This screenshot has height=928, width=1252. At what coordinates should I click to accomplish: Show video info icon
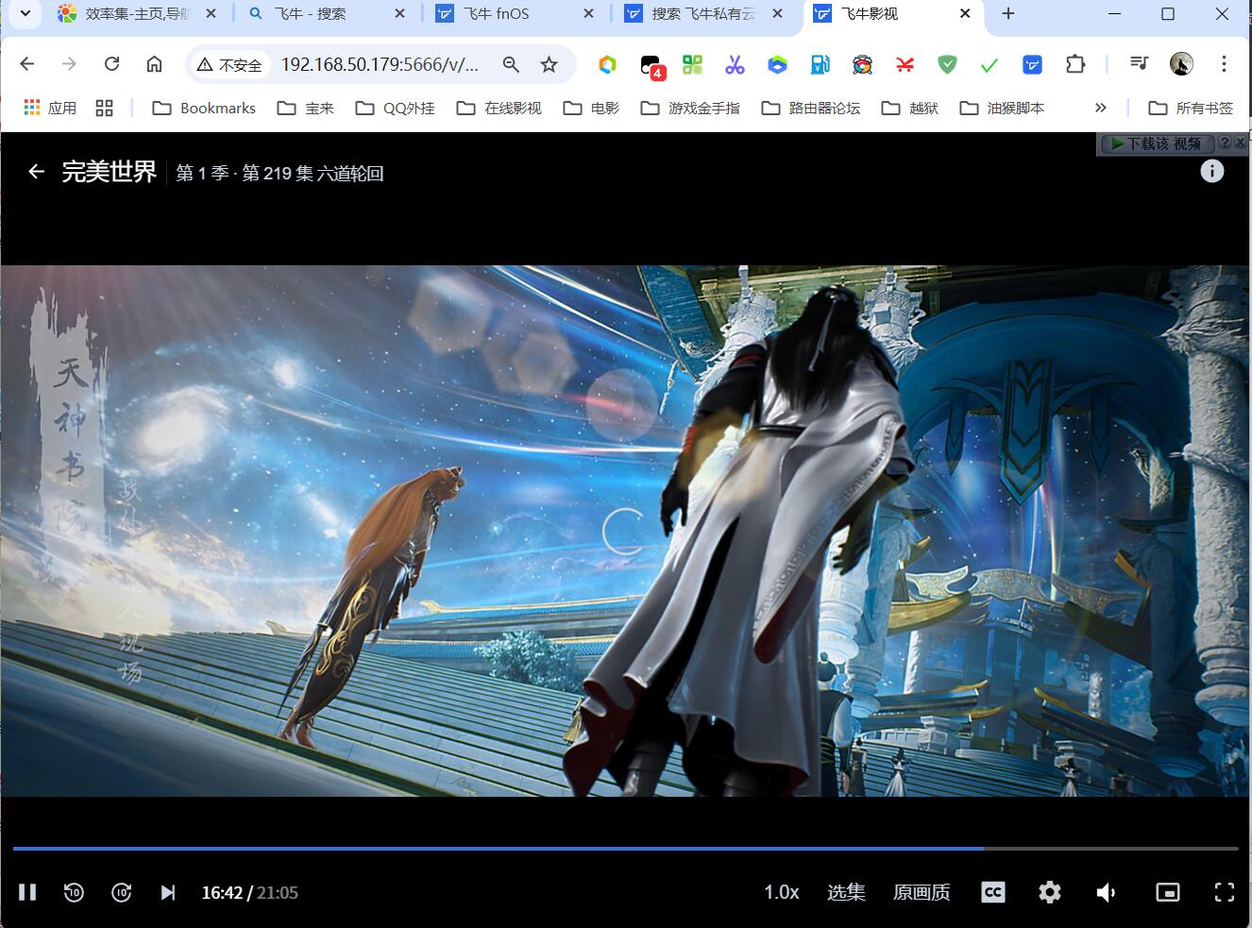(x=1212, y=171)
